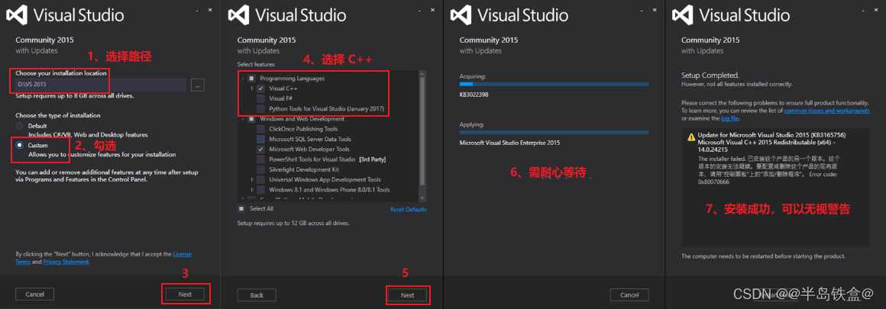Toggle the Select All checkbox
The height and width of the screenshot is (309, 886).
(241, 208)
